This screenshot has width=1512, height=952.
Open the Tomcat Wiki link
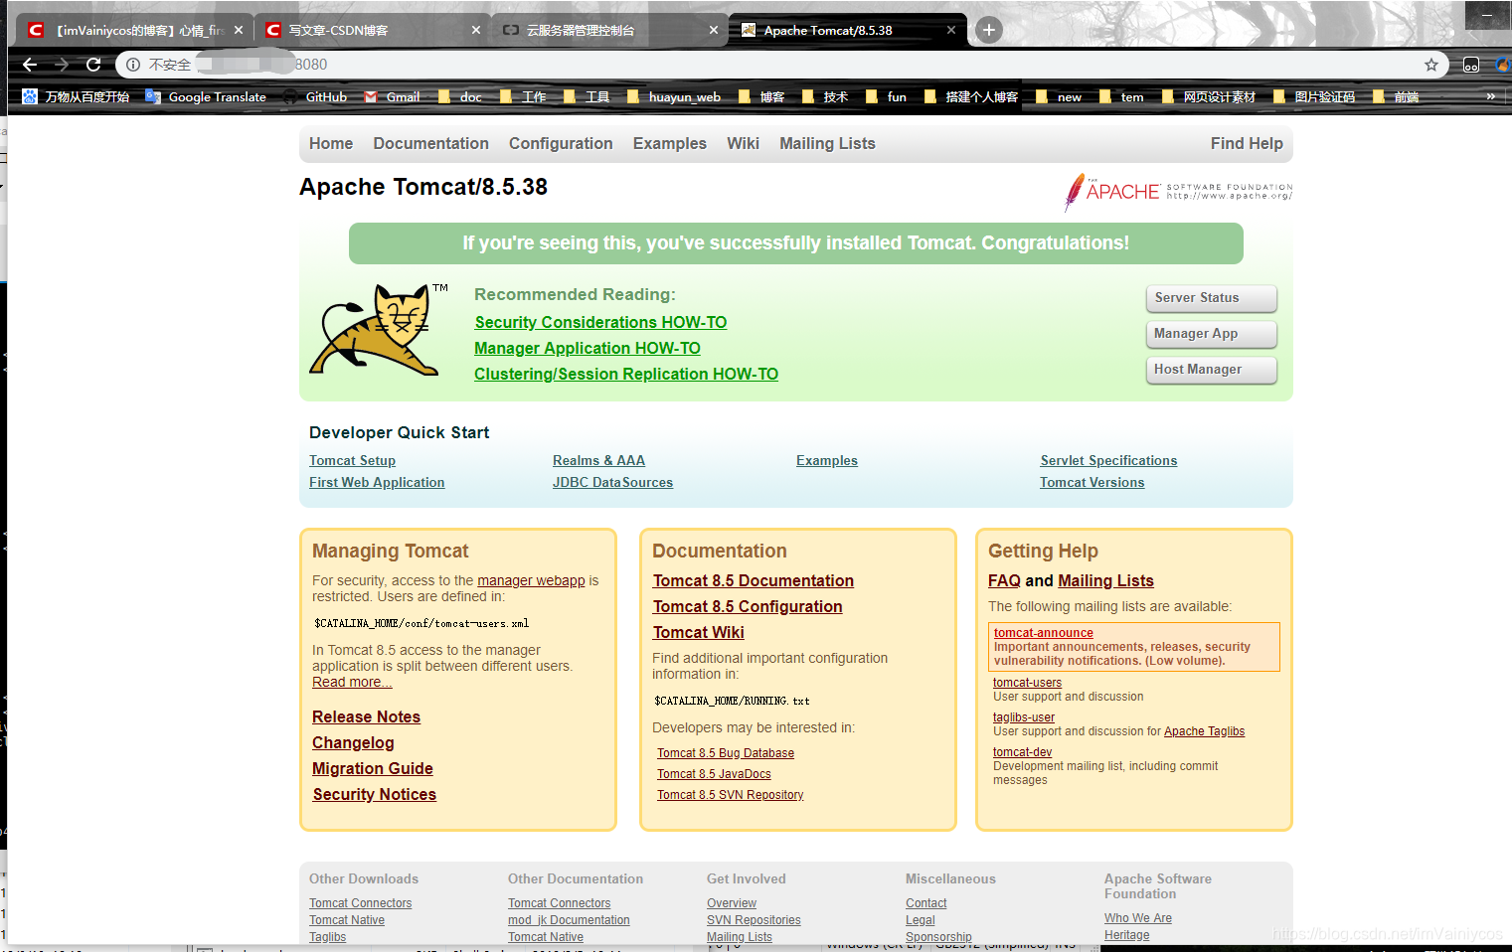698,632
